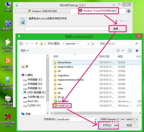Click sources breadcrumb chevron
Viewport: 144px width, 132px height.
pos(77,44)
